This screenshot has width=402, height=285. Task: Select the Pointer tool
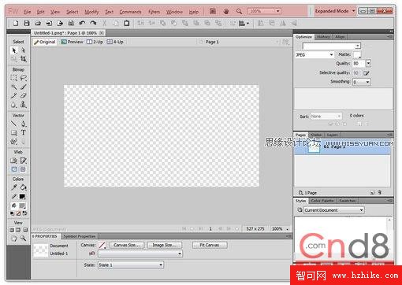click(14, 50)
